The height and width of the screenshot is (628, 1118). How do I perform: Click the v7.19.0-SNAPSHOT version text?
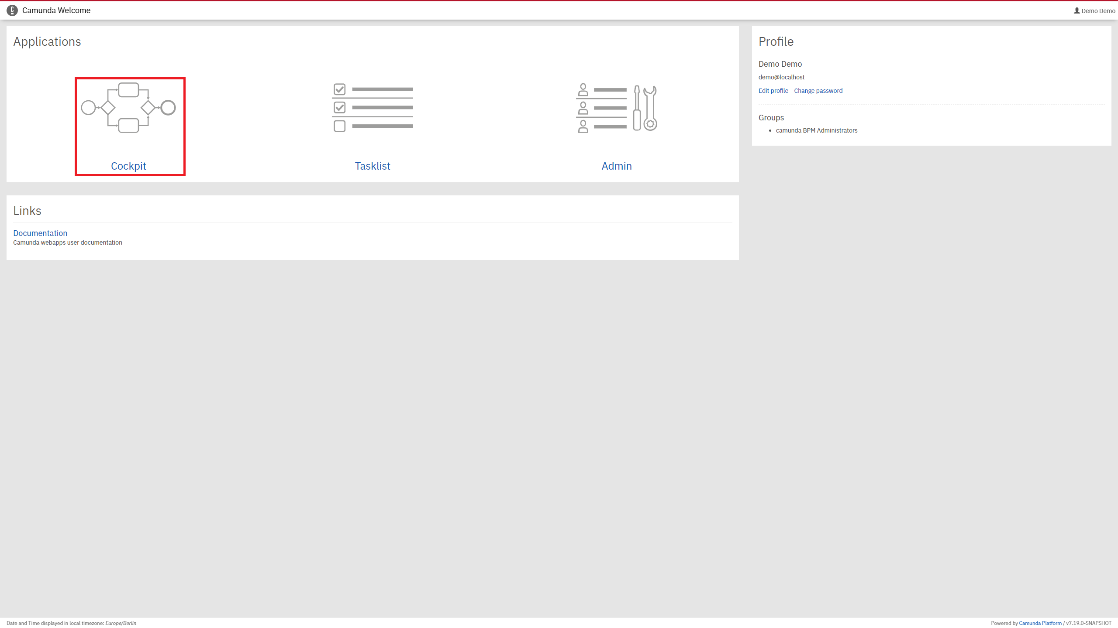pos(1089,623)
